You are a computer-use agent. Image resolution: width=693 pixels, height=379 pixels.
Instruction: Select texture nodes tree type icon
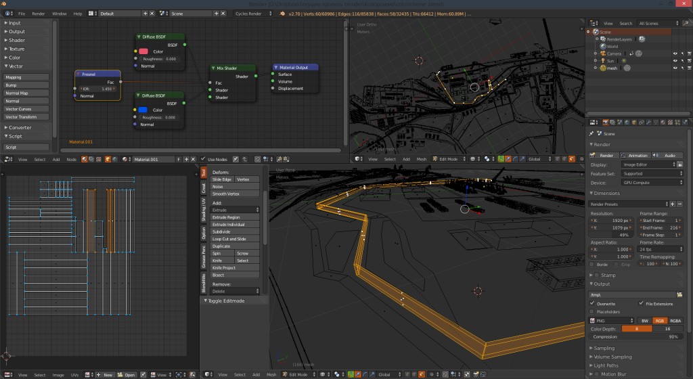pos(99,159)
